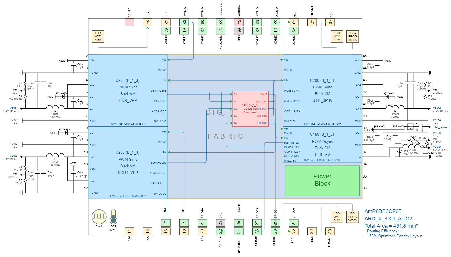Click the green Power Block
The width and height of the screenshot is (451, 257).
[x=322, y=180]
